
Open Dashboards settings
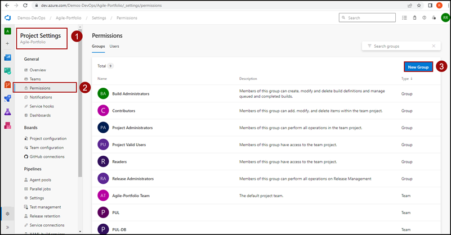tap(40, 115)
